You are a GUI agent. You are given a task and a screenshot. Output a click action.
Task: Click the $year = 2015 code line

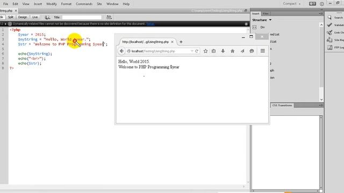tap(32, 34)
